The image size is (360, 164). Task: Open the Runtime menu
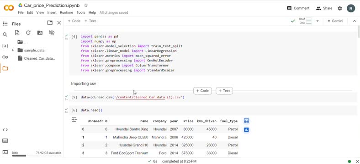point(66,13)
